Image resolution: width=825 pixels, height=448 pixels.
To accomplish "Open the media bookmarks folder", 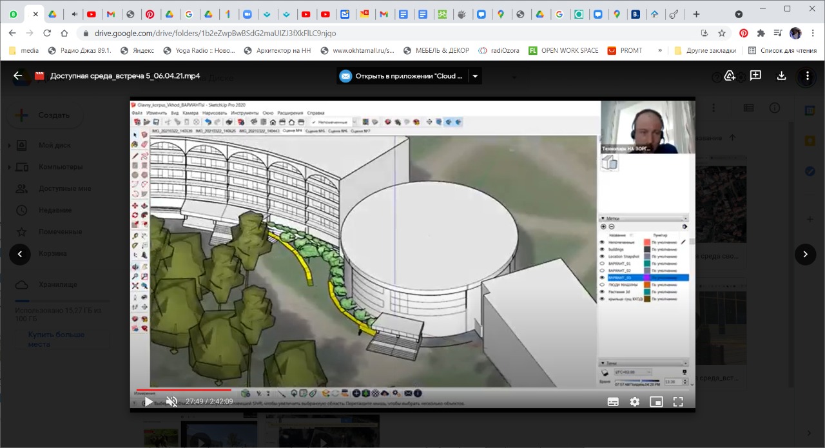I will [24, 50].
